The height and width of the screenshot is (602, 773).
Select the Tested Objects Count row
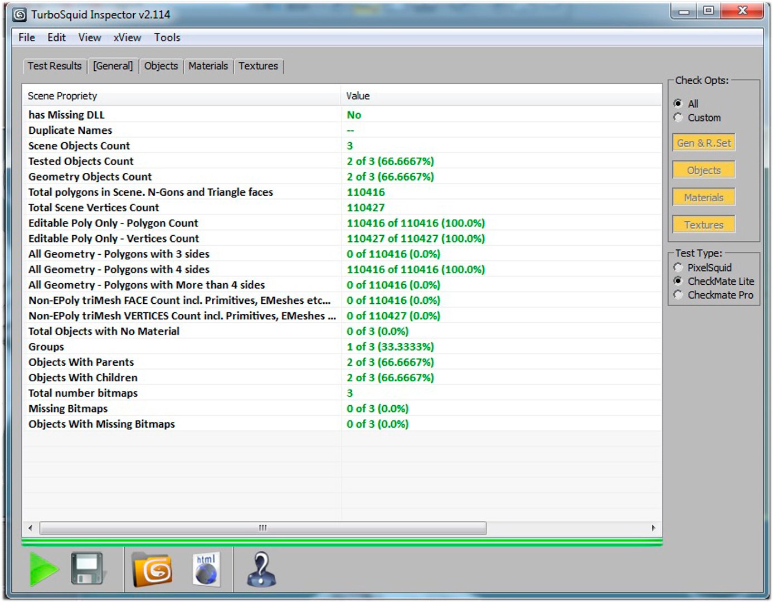[342, 161]
